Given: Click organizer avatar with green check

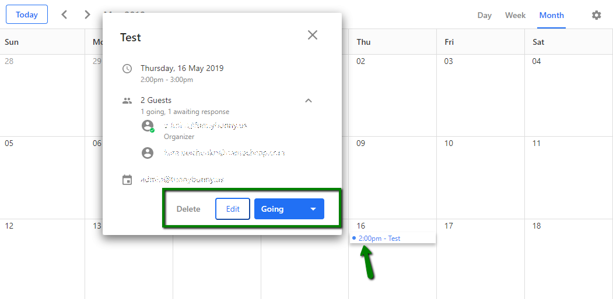Looking at the screenshot, I should click(148, 126).
